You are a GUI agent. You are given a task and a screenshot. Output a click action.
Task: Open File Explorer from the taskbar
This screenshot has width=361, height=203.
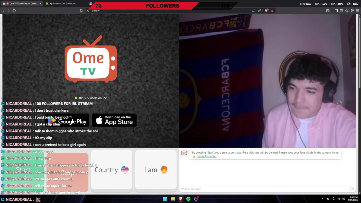coord(173,199)
